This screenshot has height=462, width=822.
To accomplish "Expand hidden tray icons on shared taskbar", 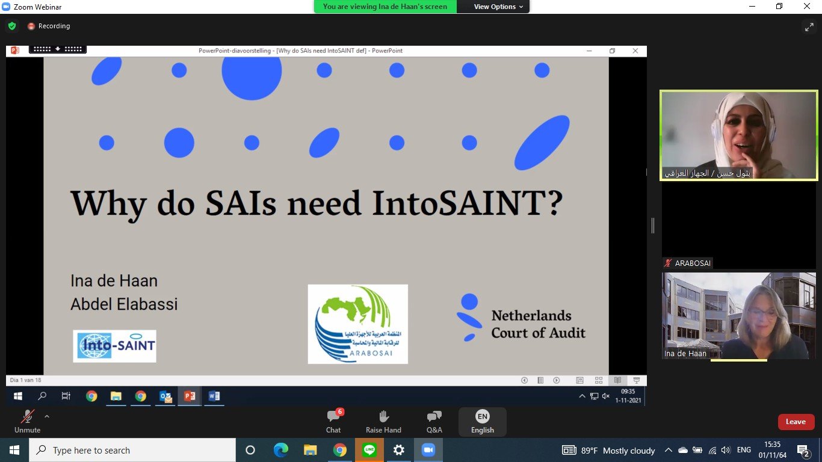I will pos(582,396).
